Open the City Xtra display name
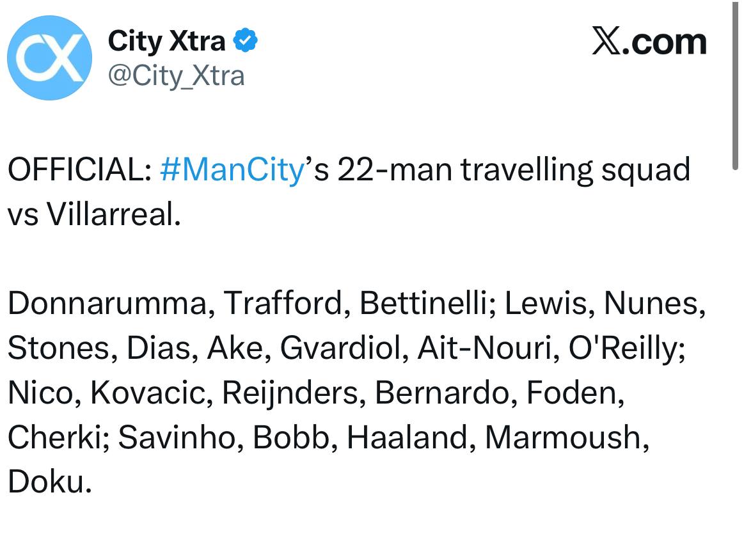744x543 pixels. pos(166,42)
